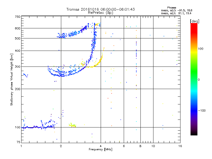Click the "mean, sd,X: 91.1, 19.4" statistics line
Screen dimensions: 212x159
176,13
